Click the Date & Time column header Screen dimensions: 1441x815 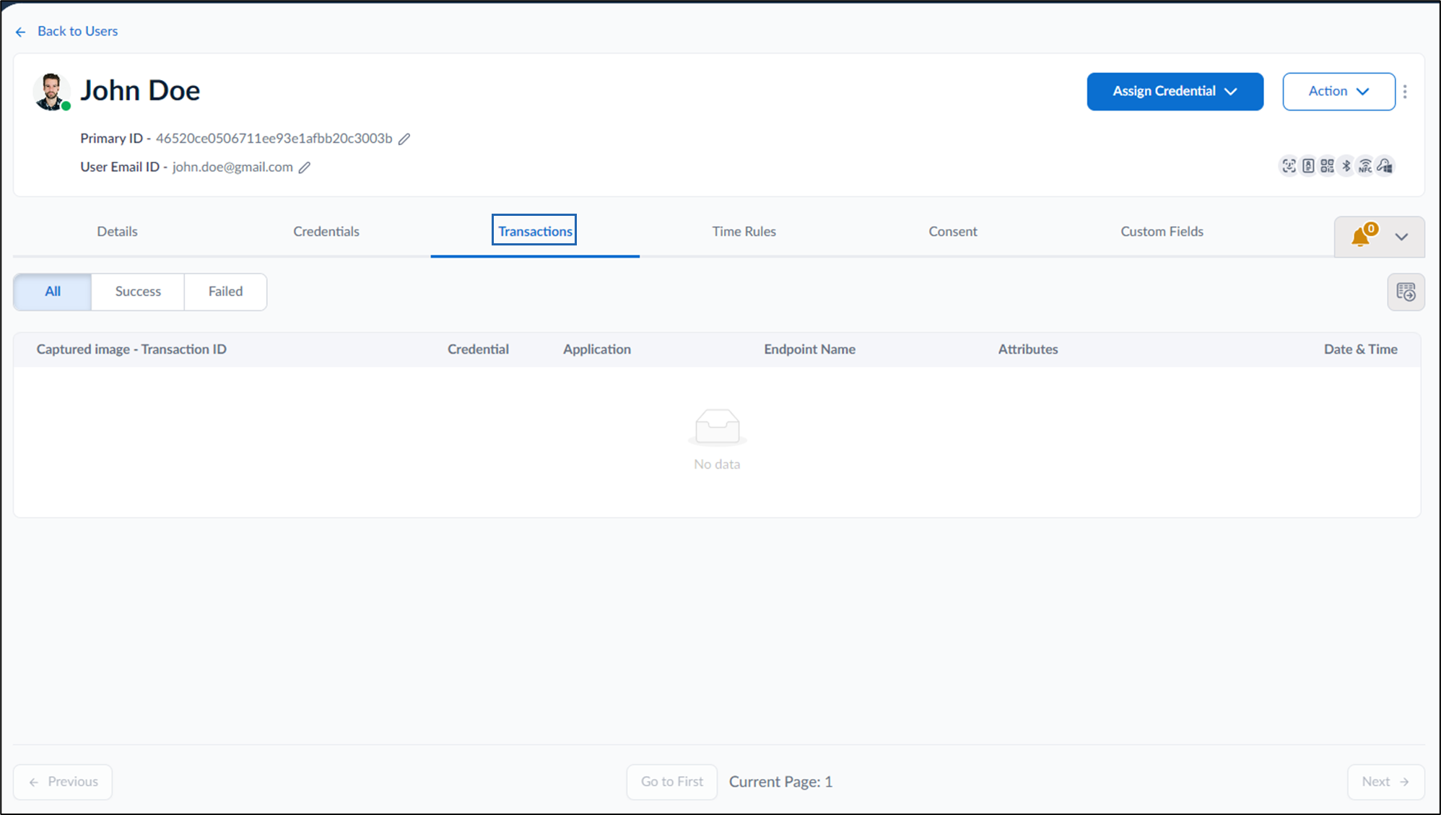(1360, 349)
